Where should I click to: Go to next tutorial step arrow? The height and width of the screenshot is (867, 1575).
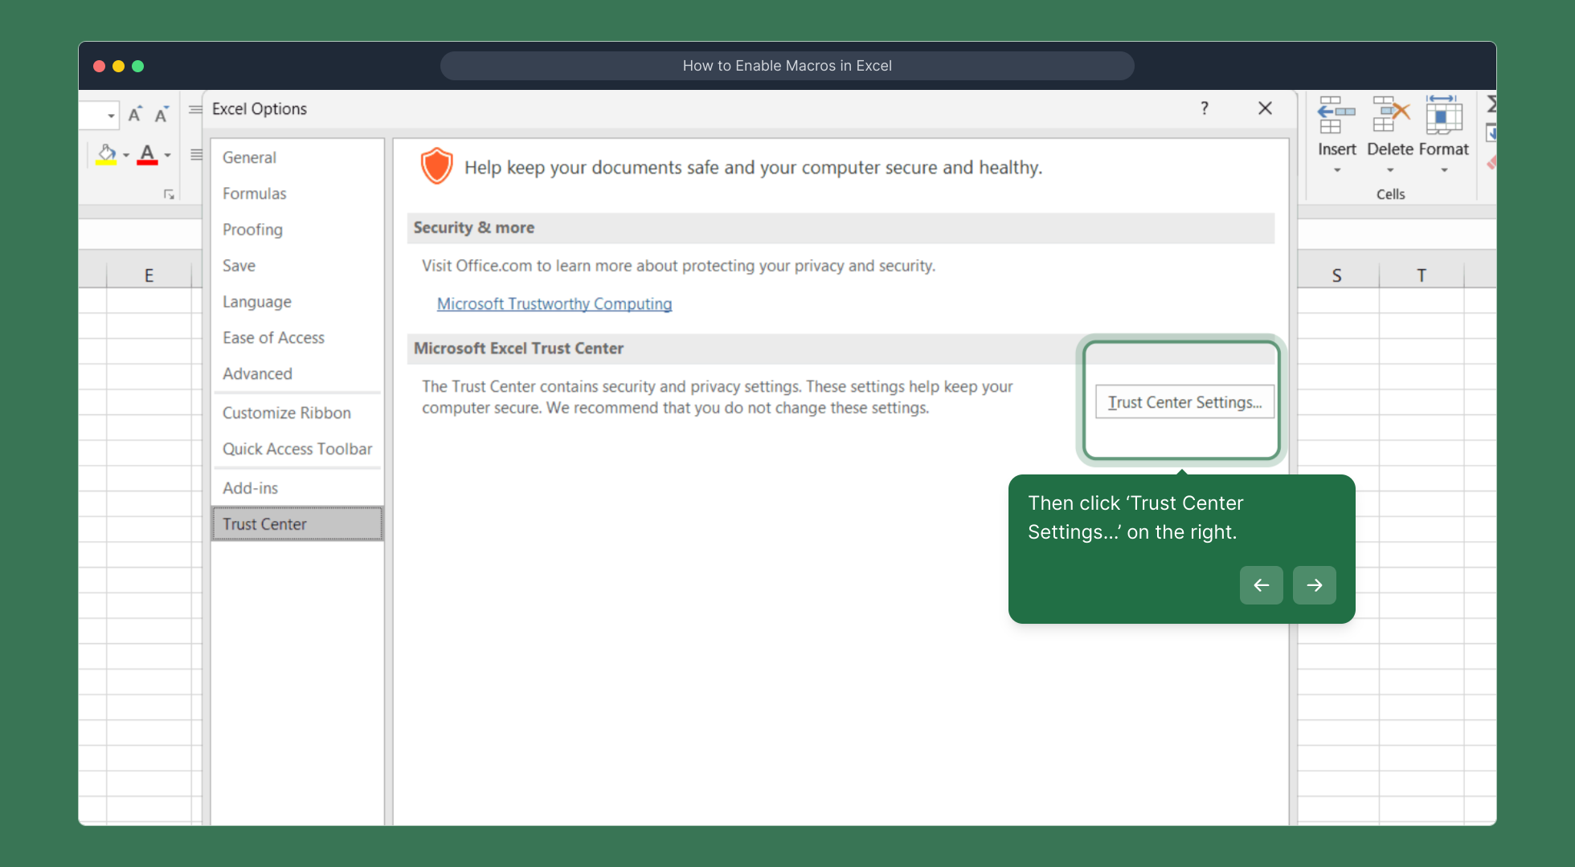point(1314,585)
